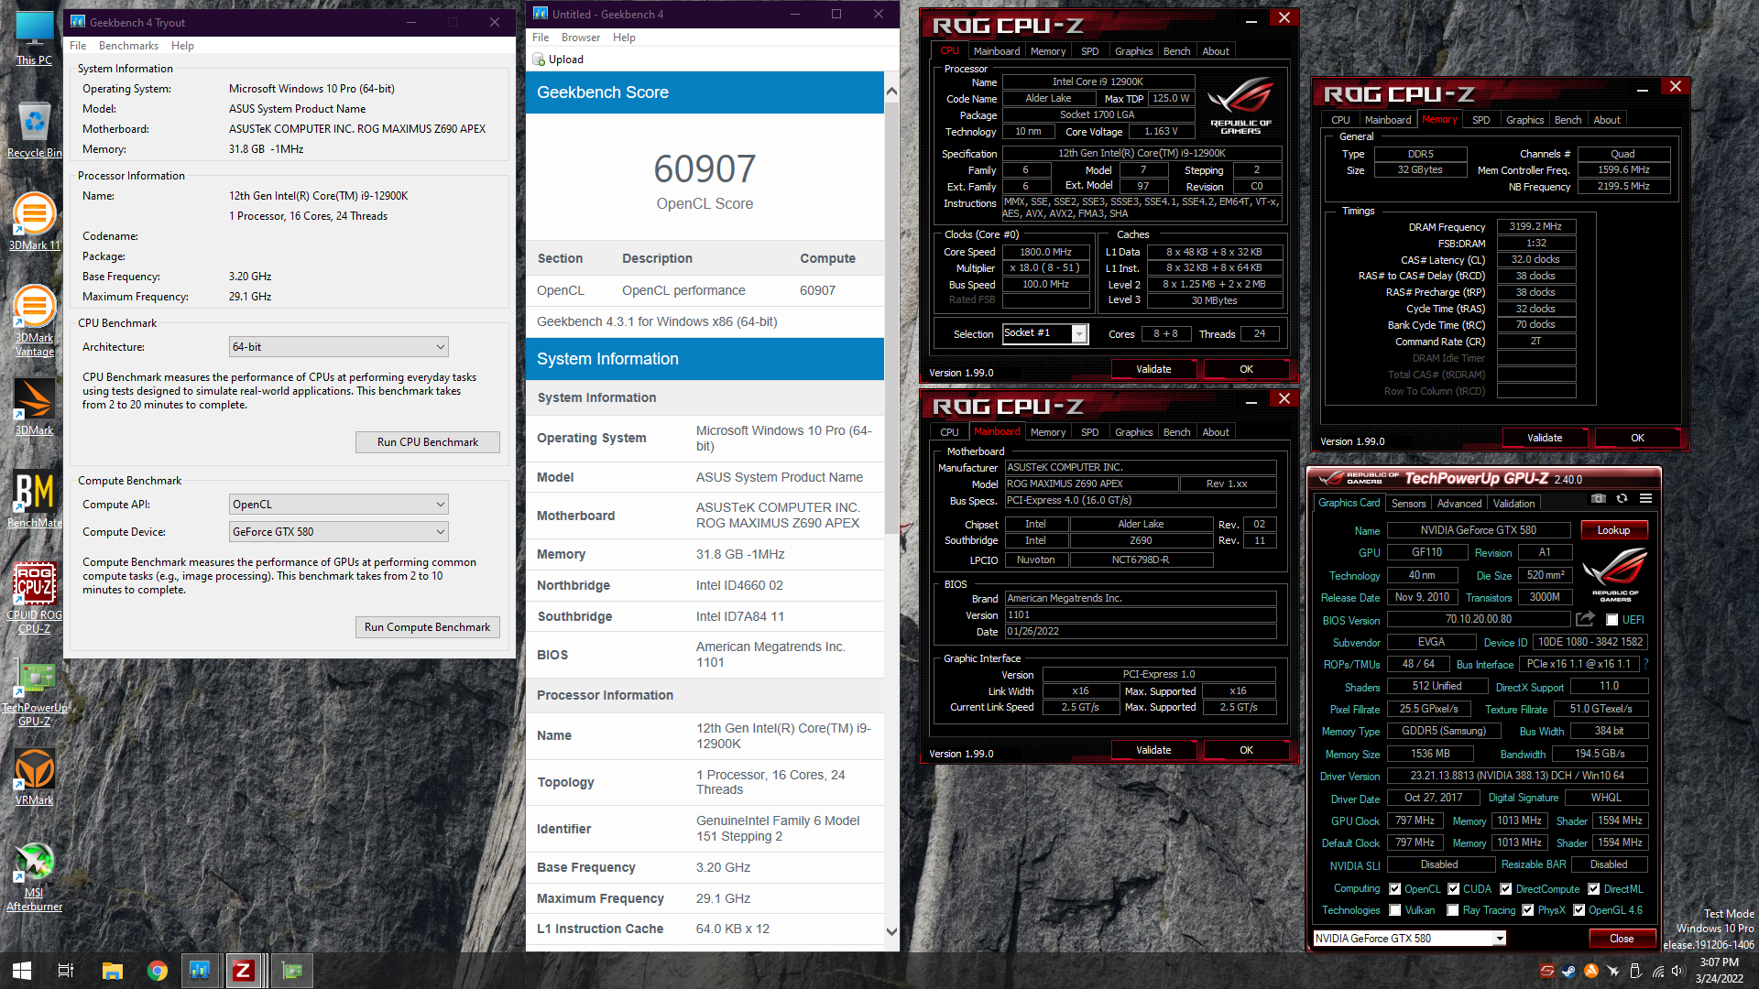1759x989 pixels.
Task: Open Benchmarks menu in Geekbench Tryout
Action: [128, 46]
